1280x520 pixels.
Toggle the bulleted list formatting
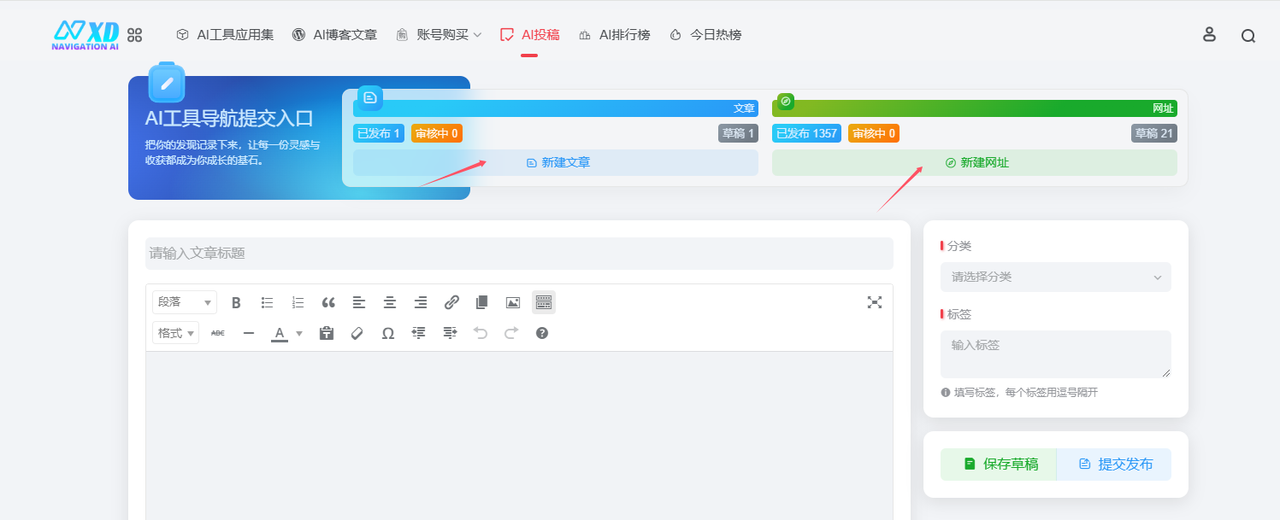pos(267,301)
